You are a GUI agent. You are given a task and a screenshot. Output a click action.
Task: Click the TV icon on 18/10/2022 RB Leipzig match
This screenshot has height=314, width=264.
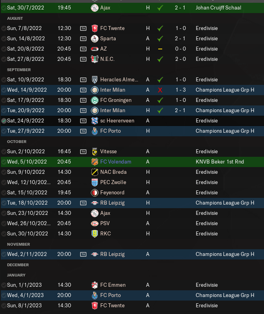83,203
